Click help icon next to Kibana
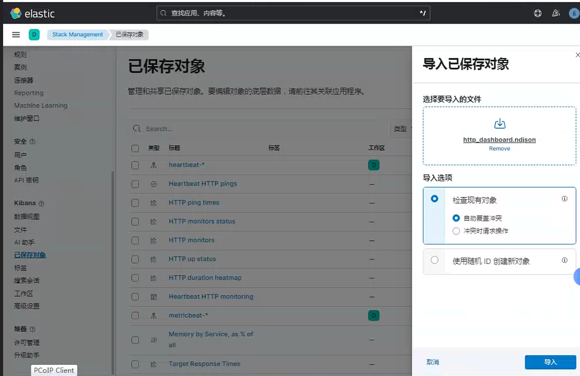The width and height of the screenshot is (580, 376). point(41,204)
